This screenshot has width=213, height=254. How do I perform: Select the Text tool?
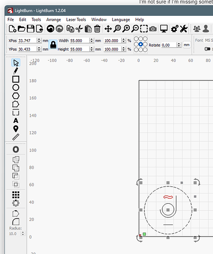pos(16,120)
